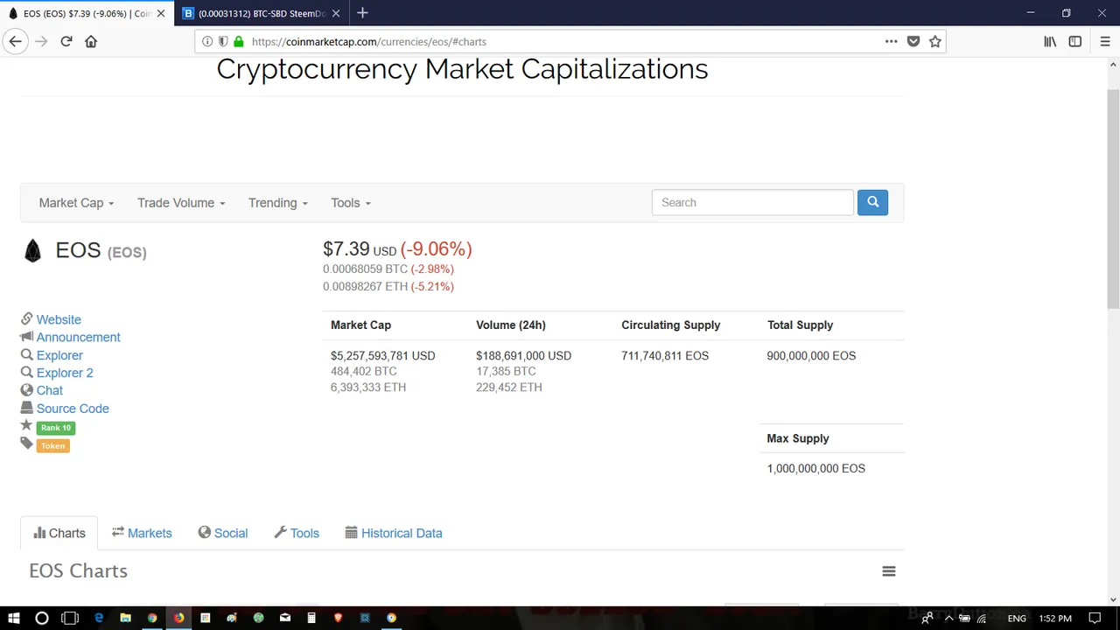Viewport: 1120px width, 630px height.
Task: Click the orange Token badge
Action: (x=52, y=445)
